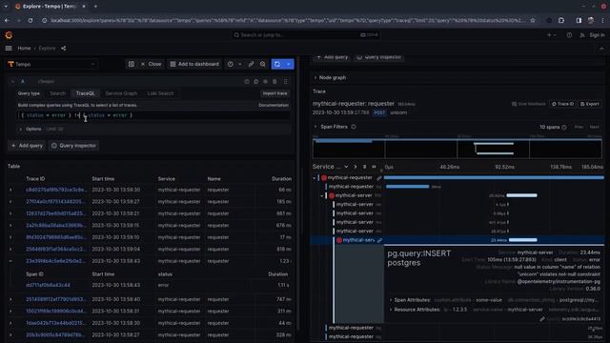This screenshot has width=610, height=343.
Task: Select the root span blue duration bar
Action: [x=494, y=178]
